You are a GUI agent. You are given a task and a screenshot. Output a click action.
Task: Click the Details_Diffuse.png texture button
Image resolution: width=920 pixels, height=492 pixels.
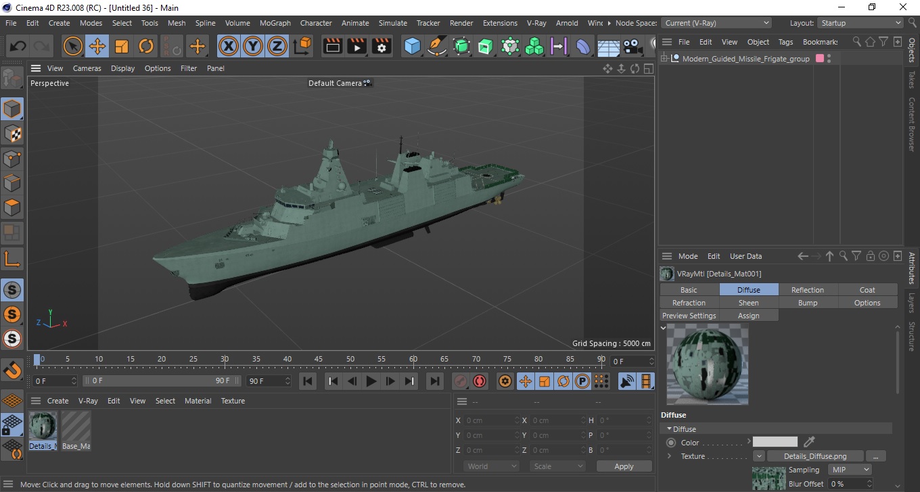coord(815,456)
